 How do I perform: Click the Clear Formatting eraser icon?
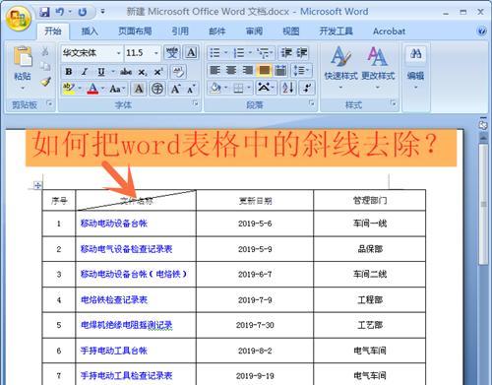(178, 72)
